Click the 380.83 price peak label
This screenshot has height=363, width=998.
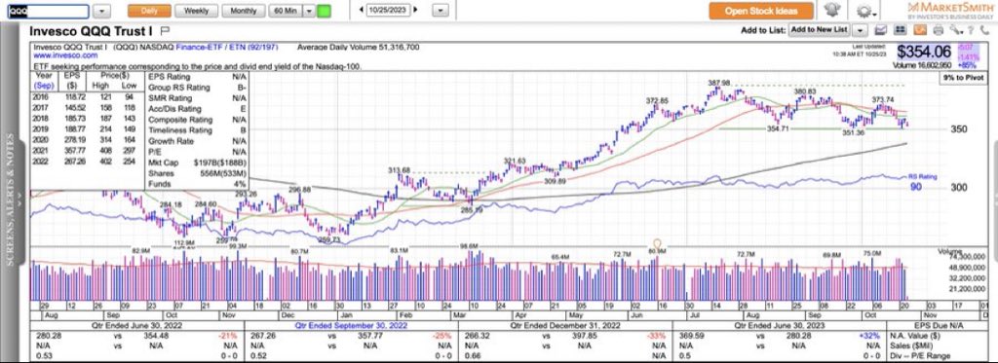pos(805,91)
